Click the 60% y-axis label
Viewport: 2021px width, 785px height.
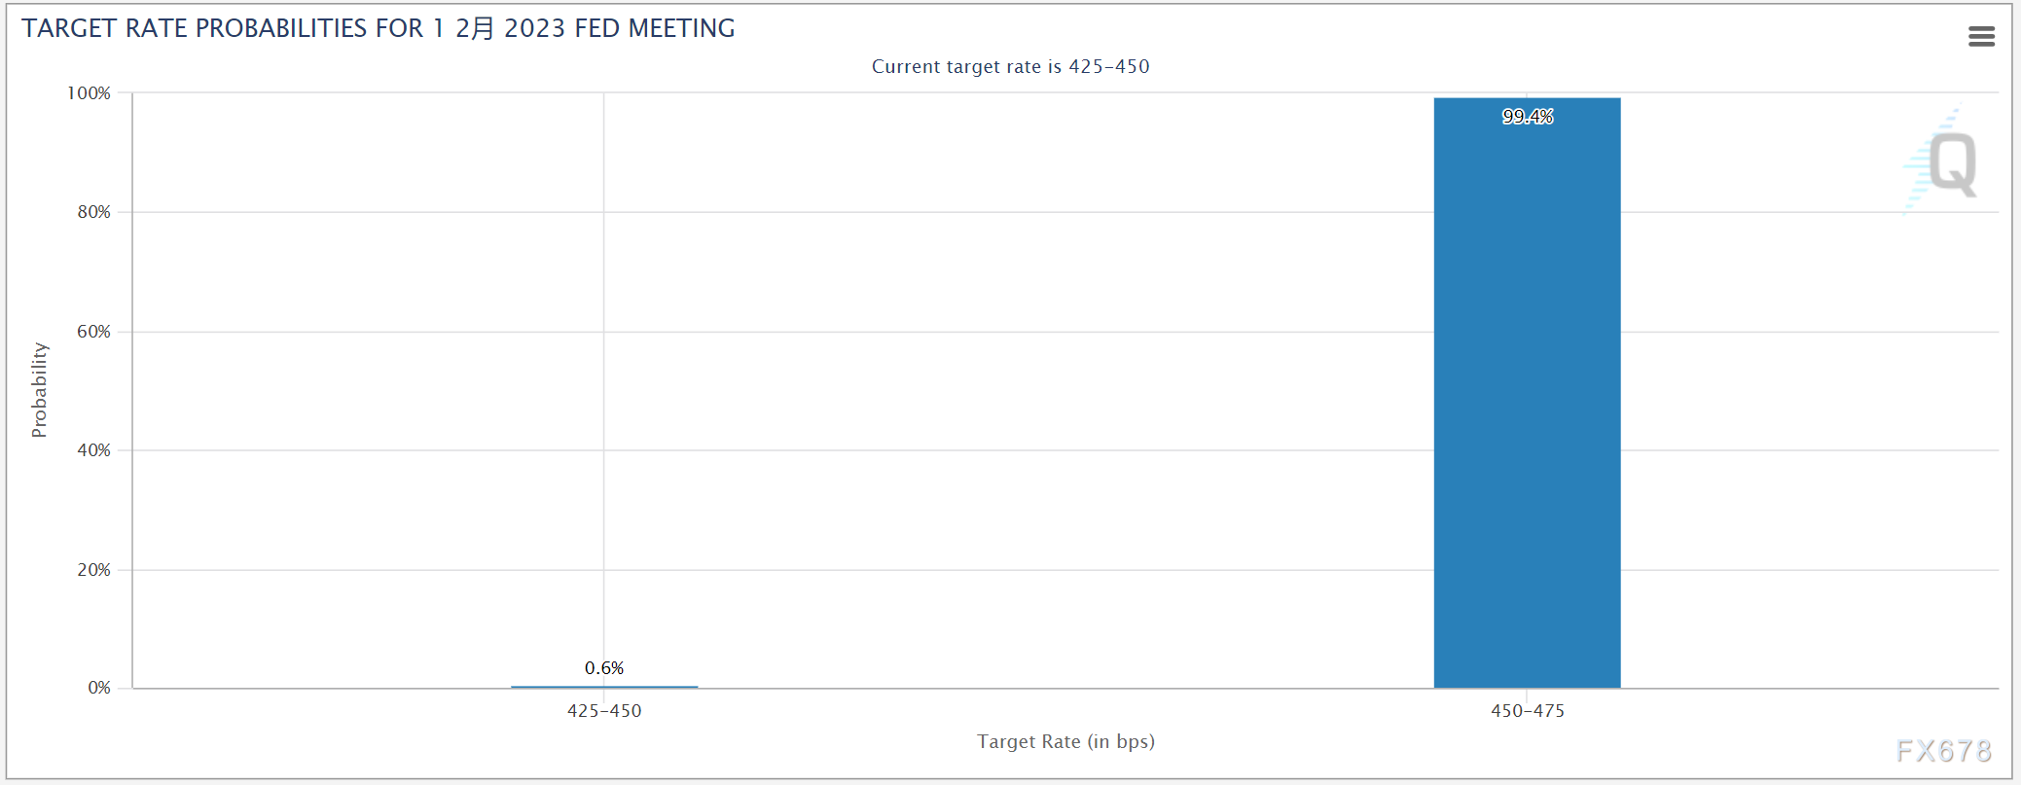[x=94, y=332]
